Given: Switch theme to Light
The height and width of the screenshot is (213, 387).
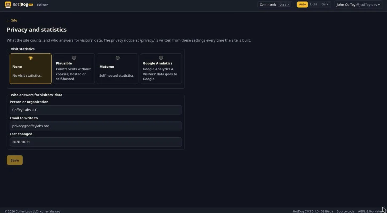Looking at the screenshot, I should [314, 5].
